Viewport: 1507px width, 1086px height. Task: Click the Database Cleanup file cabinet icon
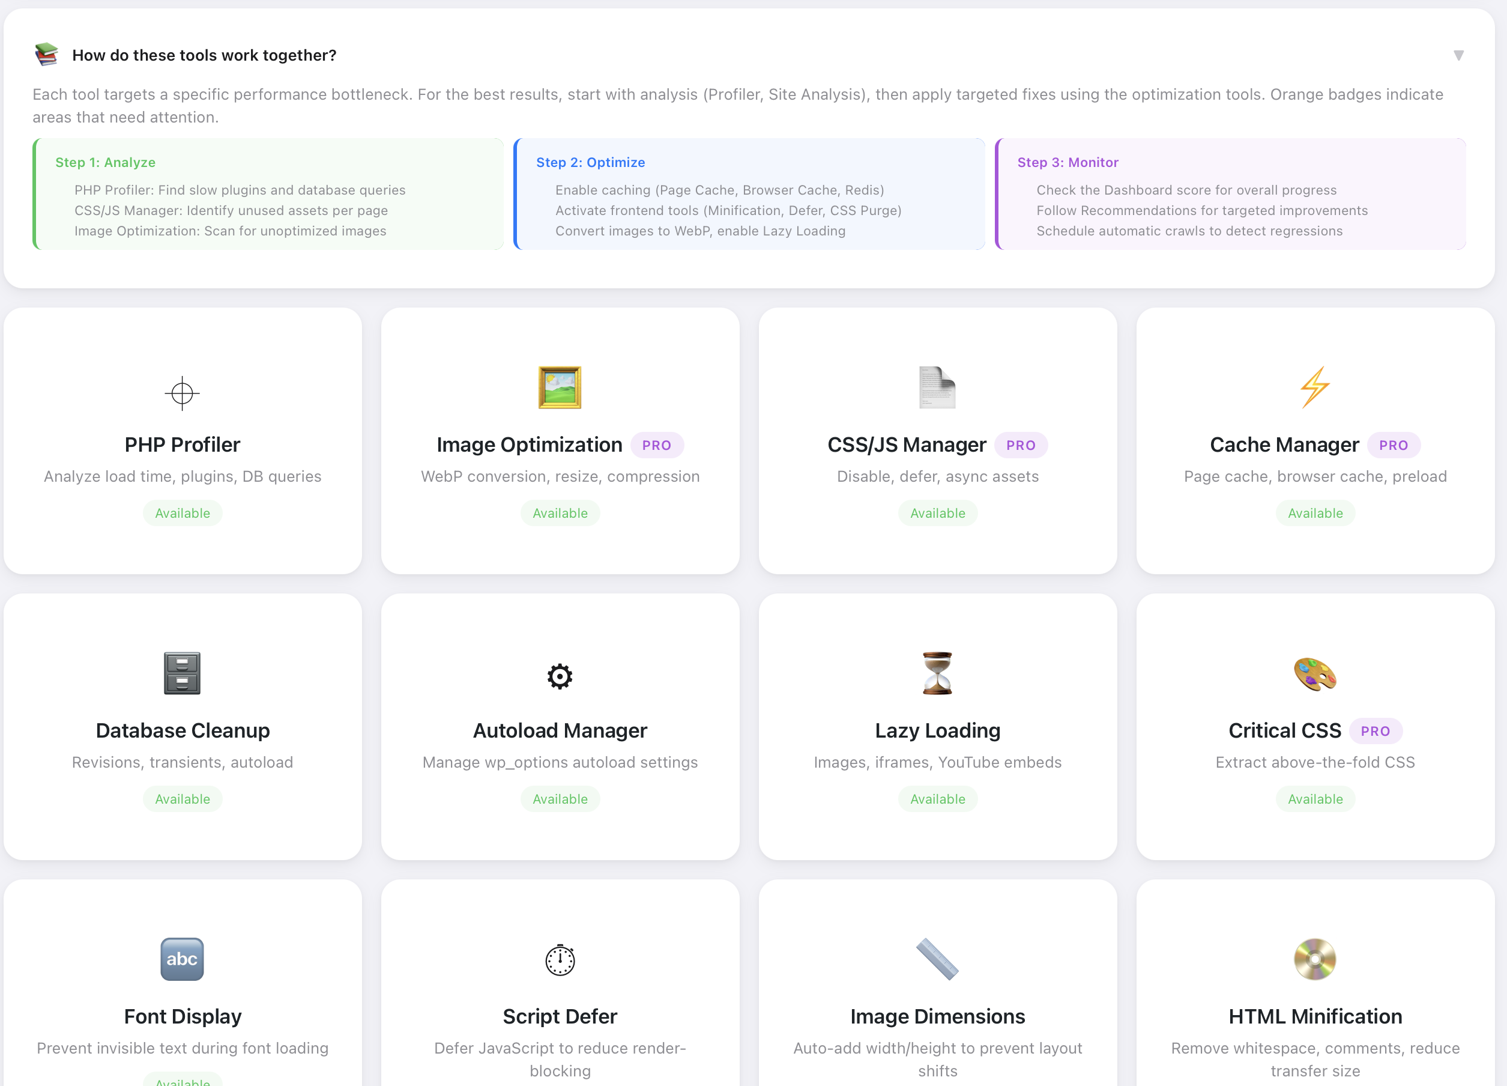point(182,674)
